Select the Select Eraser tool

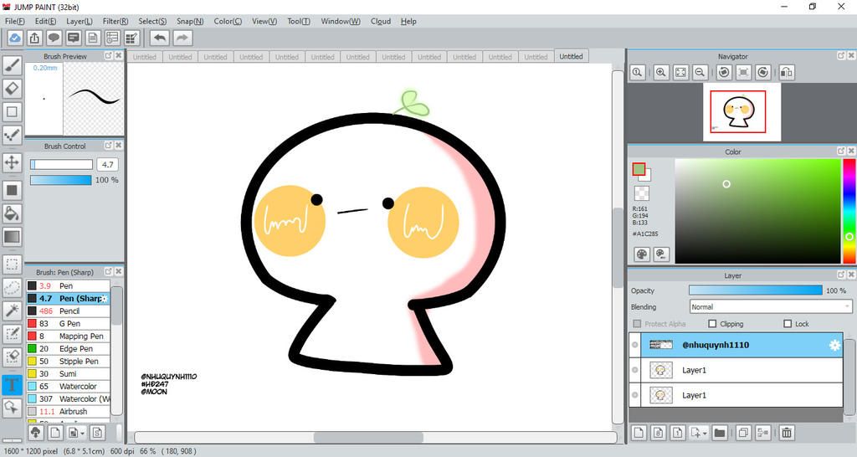pyautogui.click(x=12, y=357)
